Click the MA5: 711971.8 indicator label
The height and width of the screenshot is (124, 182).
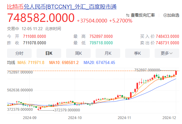click(31, 63)
